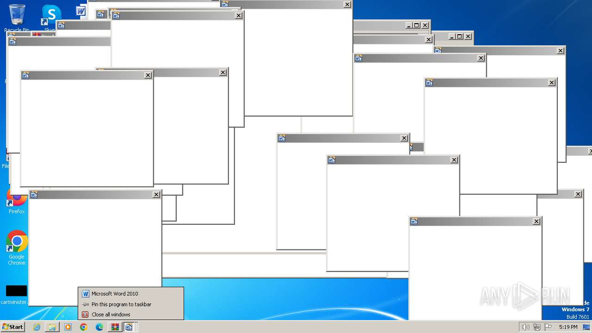
Task: Open Windows Explorer folder taskbar icon
Action: click(52, 327)
